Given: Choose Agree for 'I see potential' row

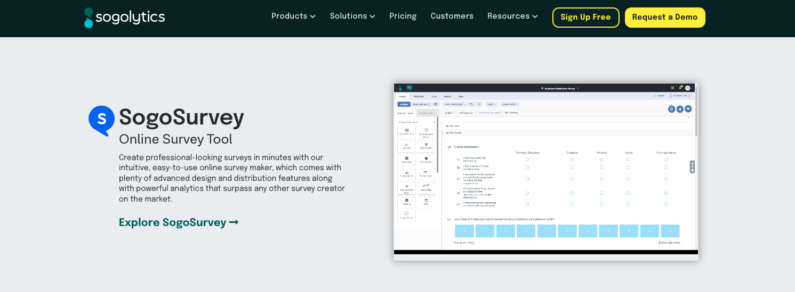Looking at the screenshot, I should [628, 178].
